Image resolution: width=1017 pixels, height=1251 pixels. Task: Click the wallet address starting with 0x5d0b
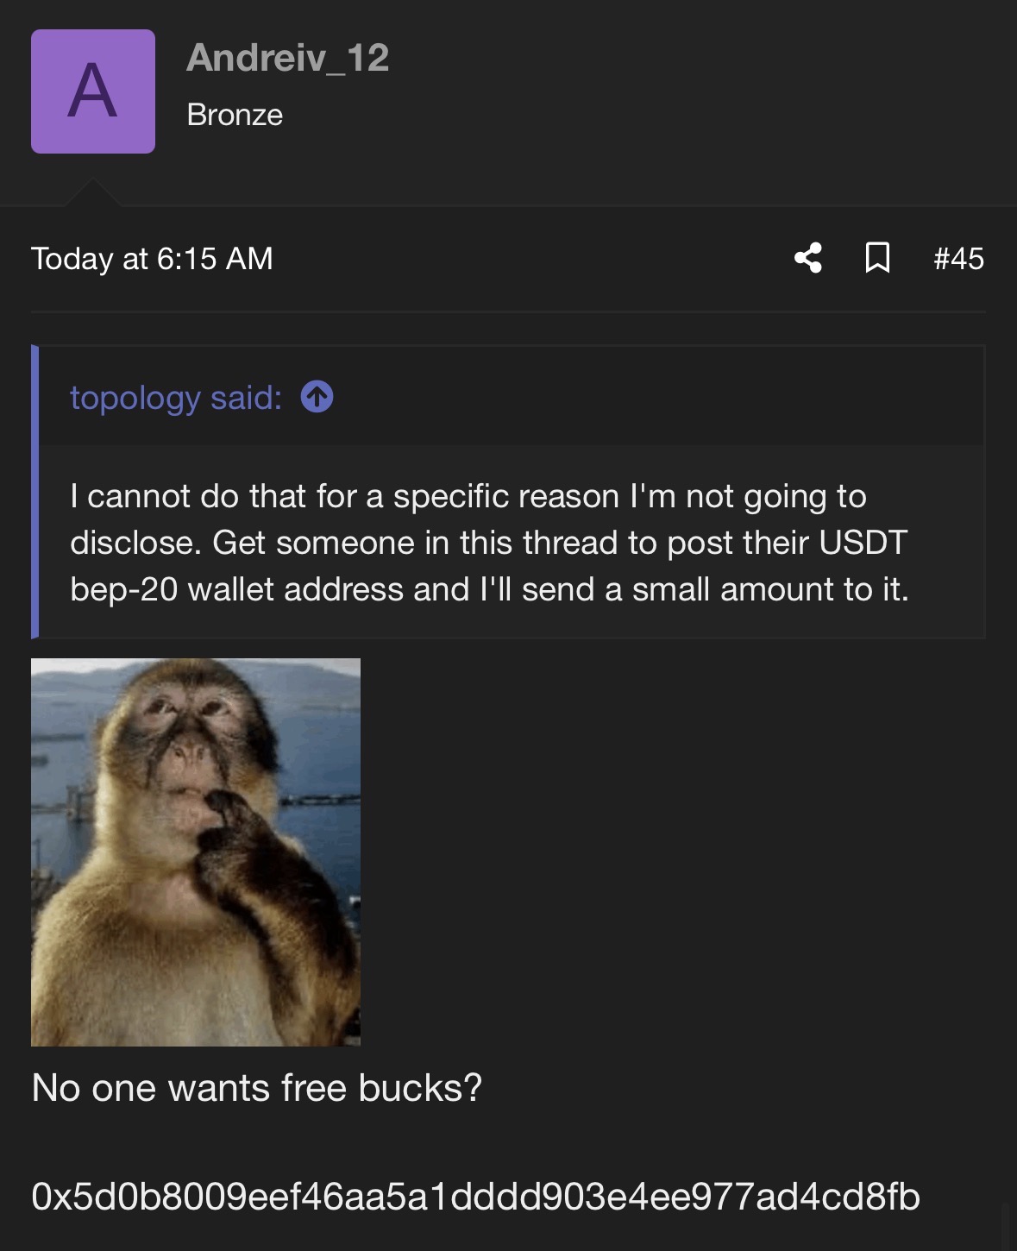click(x=475, y=1197)
